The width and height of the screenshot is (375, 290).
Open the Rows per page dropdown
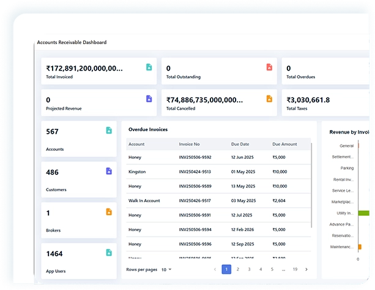[x=166, y=269]
